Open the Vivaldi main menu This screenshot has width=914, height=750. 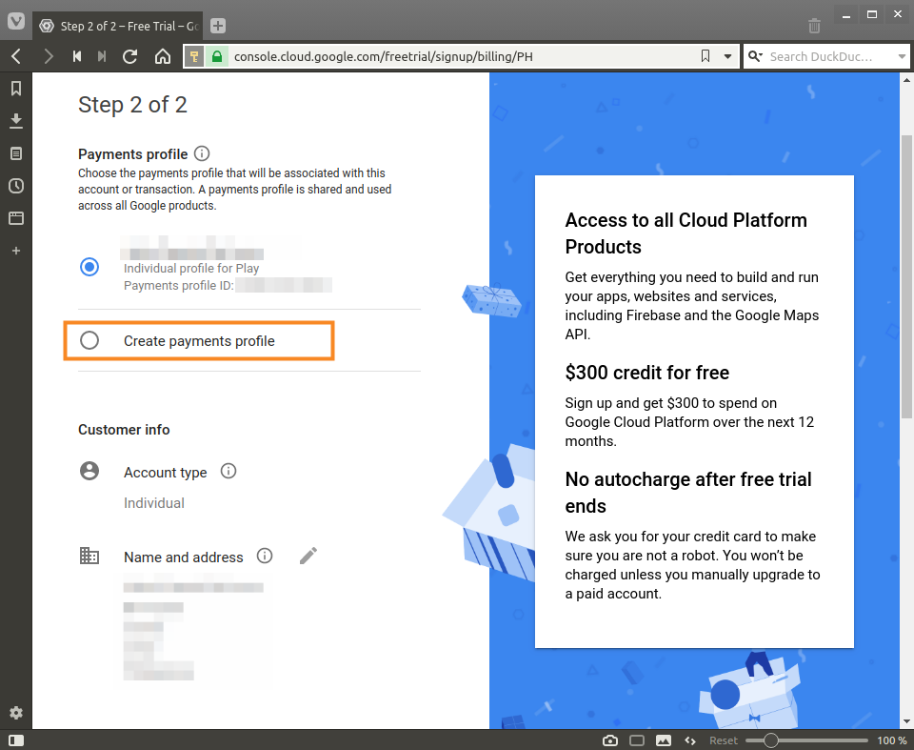(x=16, y=22)
